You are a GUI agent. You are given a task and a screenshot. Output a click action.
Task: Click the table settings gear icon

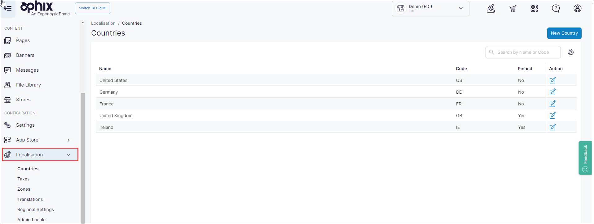click(571, 52)
